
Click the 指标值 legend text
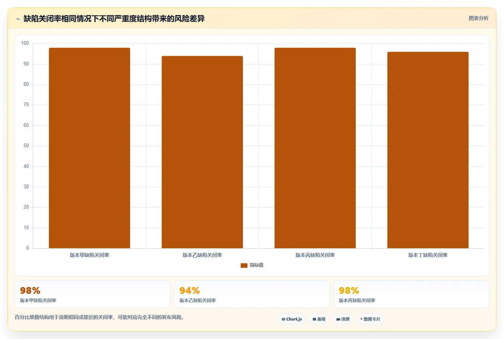coord(257,265)
